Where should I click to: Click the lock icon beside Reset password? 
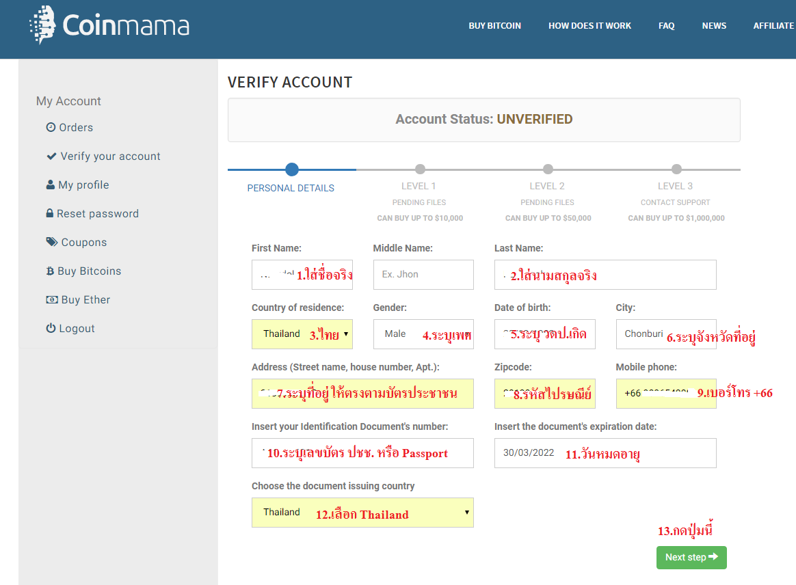pos(50,213)
